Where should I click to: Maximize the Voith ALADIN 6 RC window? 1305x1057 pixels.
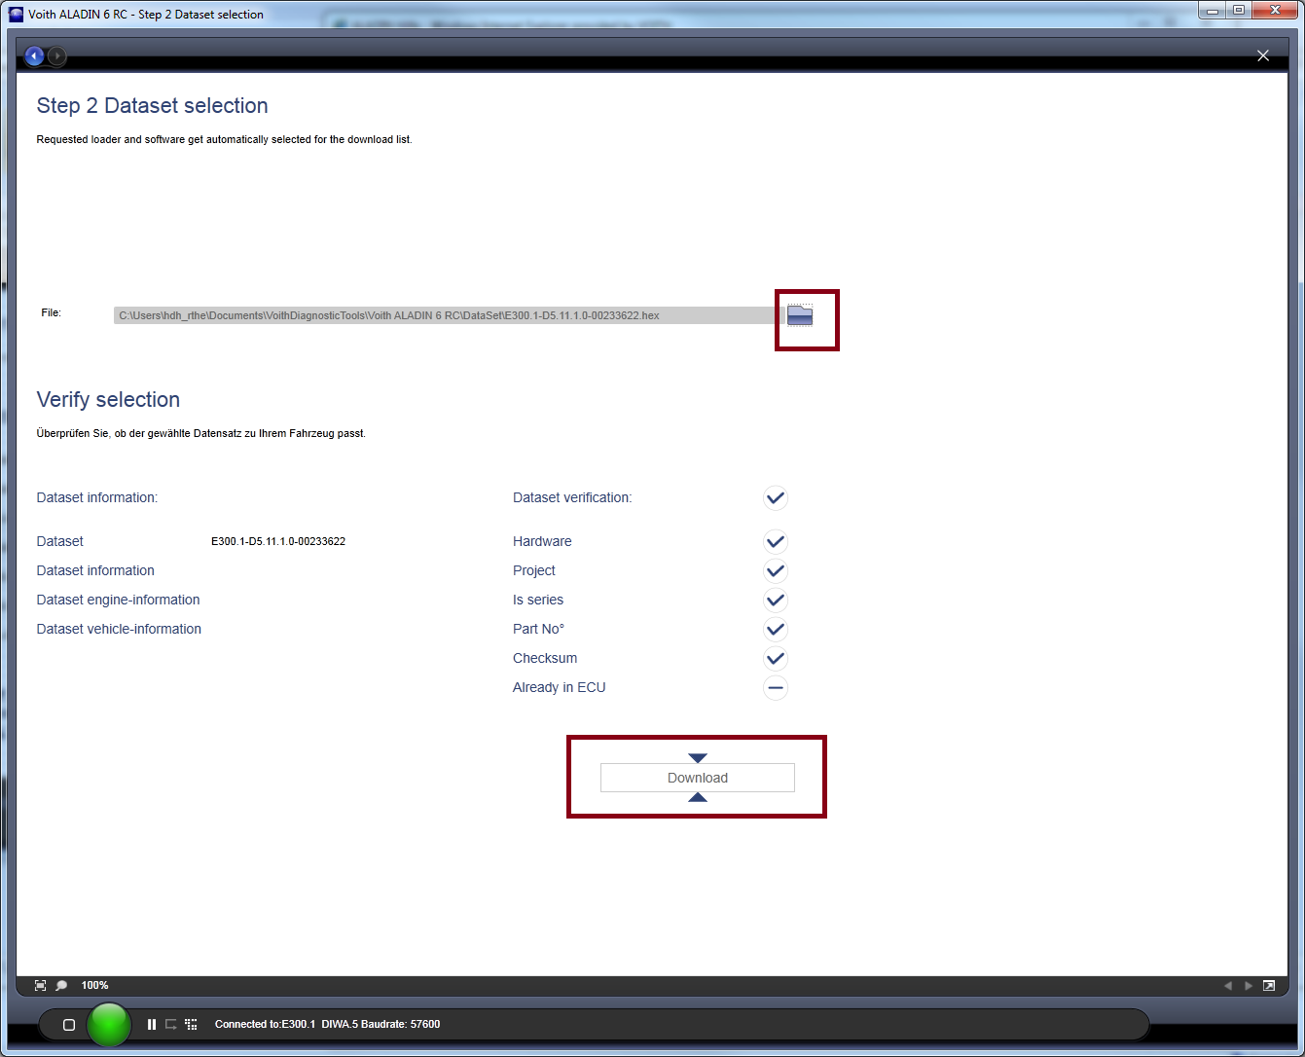(x=1238, y=11)
